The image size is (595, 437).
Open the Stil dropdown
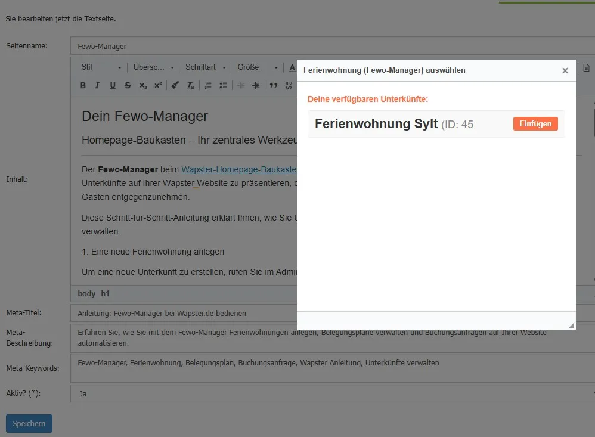(x=101, y=67)
